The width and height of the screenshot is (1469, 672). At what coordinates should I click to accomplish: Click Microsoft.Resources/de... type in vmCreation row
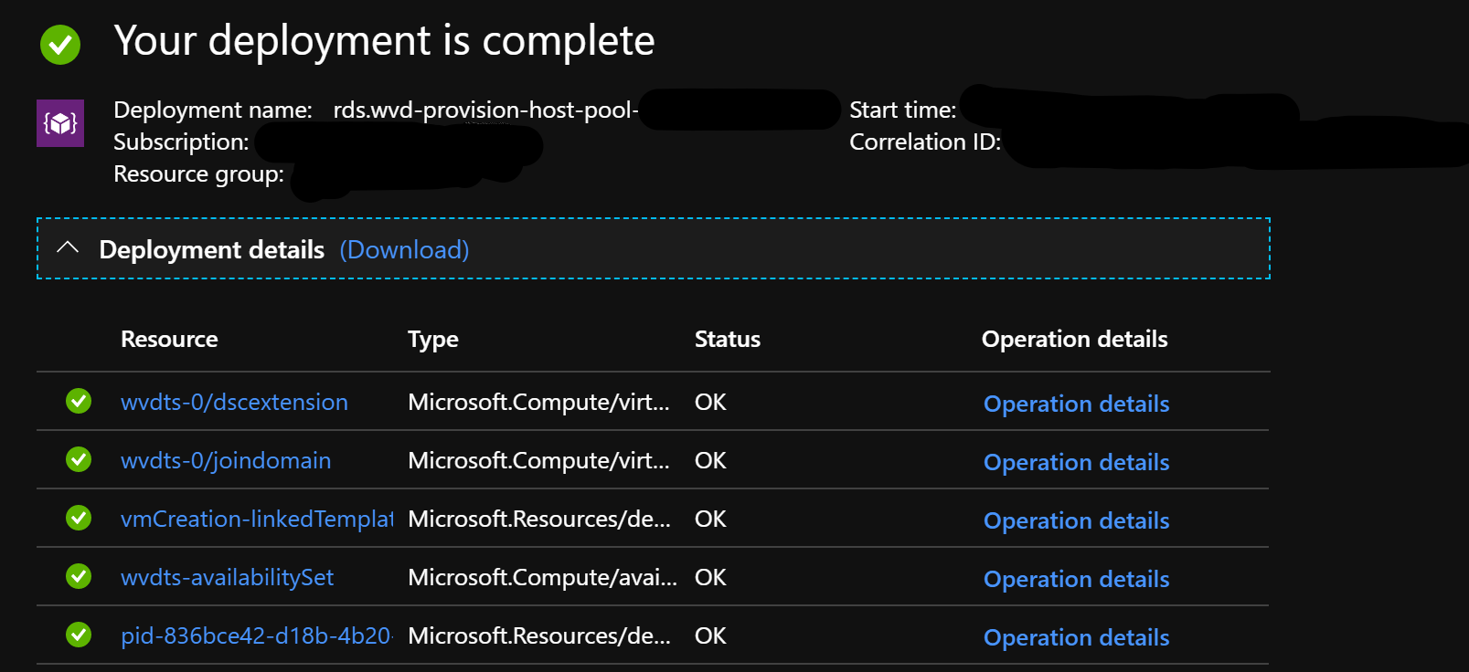(539, 519)
